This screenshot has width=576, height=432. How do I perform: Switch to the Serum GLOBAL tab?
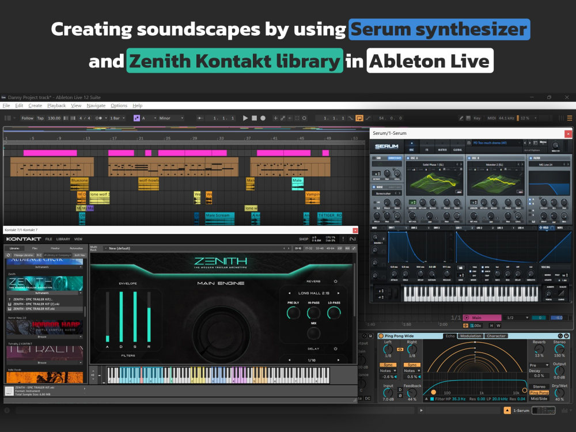[458, 146]
